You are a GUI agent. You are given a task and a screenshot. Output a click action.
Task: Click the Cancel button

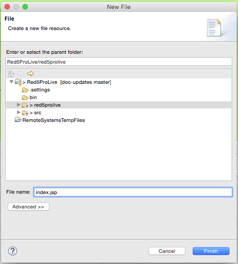coord(167,251)
